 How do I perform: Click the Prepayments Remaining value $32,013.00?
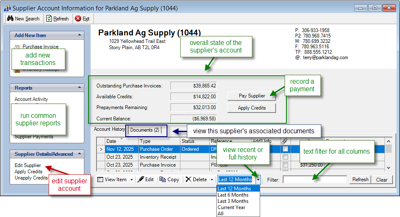(193, 107)
